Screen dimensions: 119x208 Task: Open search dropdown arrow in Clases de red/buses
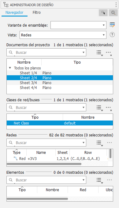pyautogui.click(x=84, y=107)
